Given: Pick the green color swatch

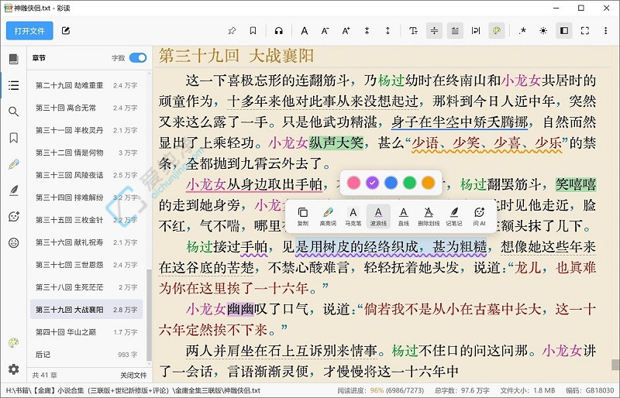Looking at the screenshot, I should click(410, 183).
